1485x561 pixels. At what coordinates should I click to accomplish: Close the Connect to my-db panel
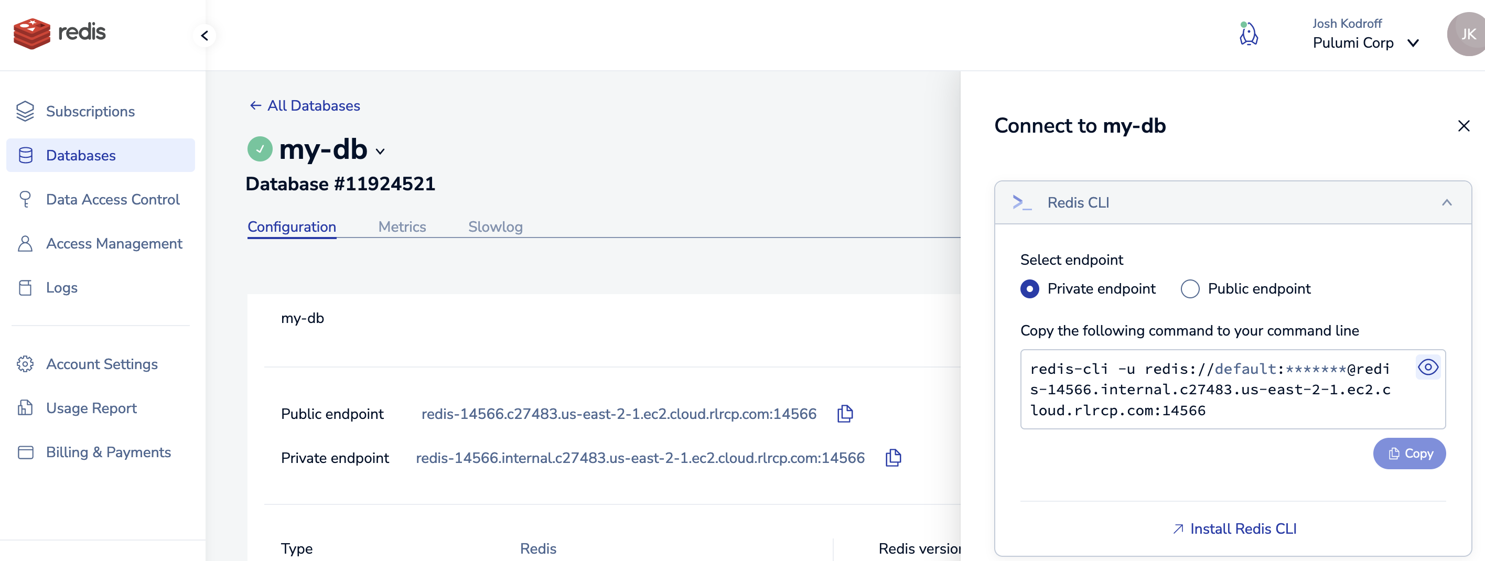tap(1463, 126)
